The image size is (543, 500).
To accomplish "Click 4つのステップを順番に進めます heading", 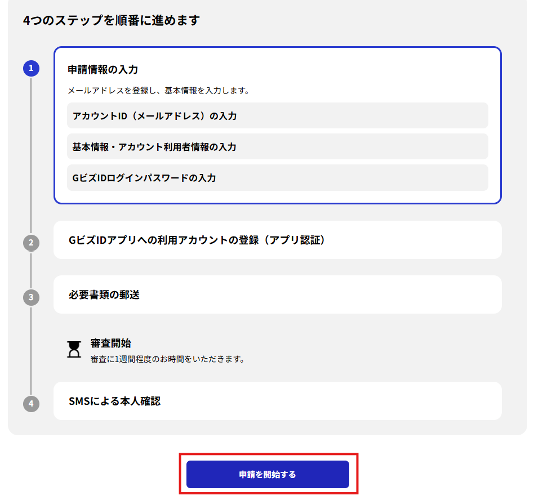I will click(x=112, y=20).
